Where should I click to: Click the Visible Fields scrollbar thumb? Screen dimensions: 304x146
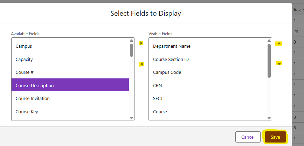point(269,61)
